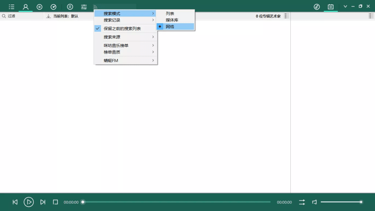375x211 pixels.
Task: Minimize the player window
Action: point(353,7)
